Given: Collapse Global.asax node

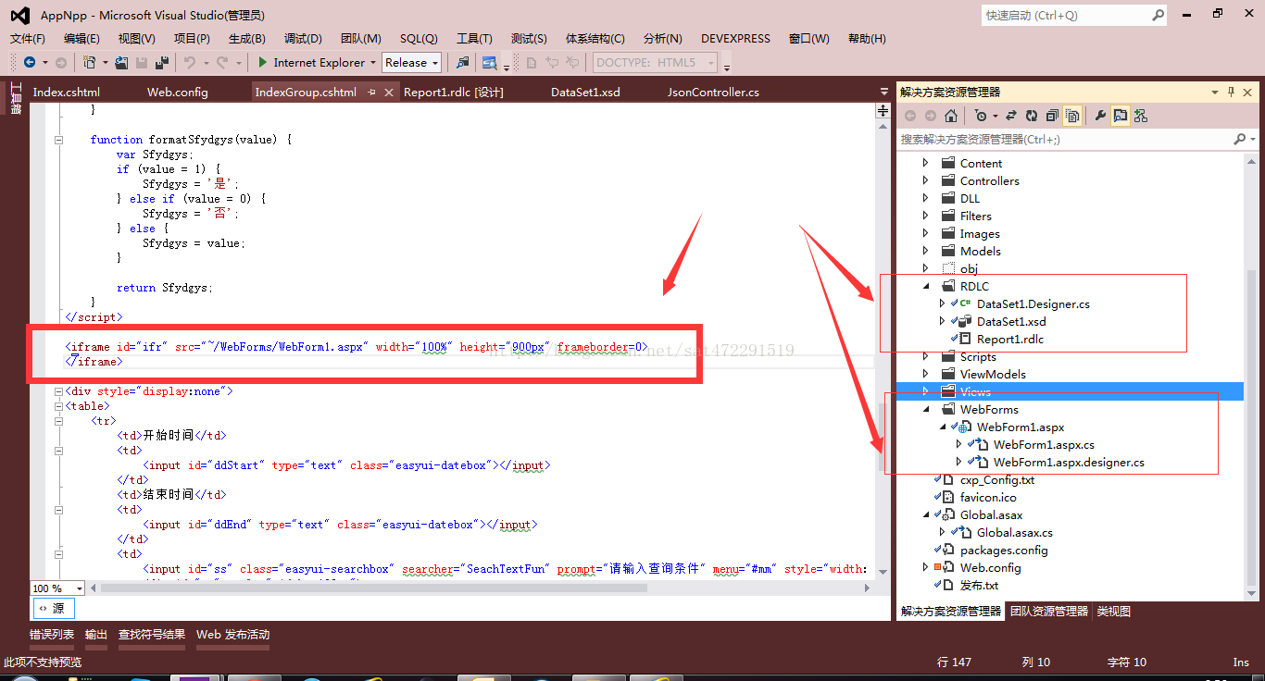Looking at the screenshot, I should tap(925, 515).
